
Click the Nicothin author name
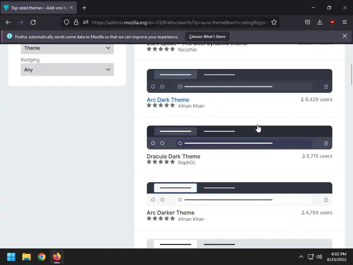pos(187,50)
